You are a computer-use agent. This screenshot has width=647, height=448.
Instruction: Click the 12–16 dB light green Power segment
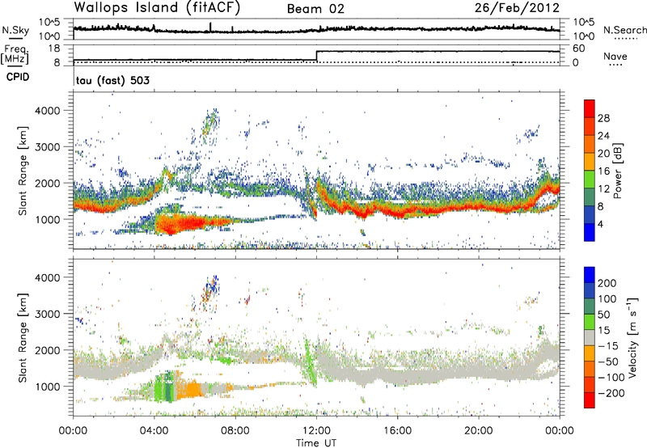(x=590, y=180)
